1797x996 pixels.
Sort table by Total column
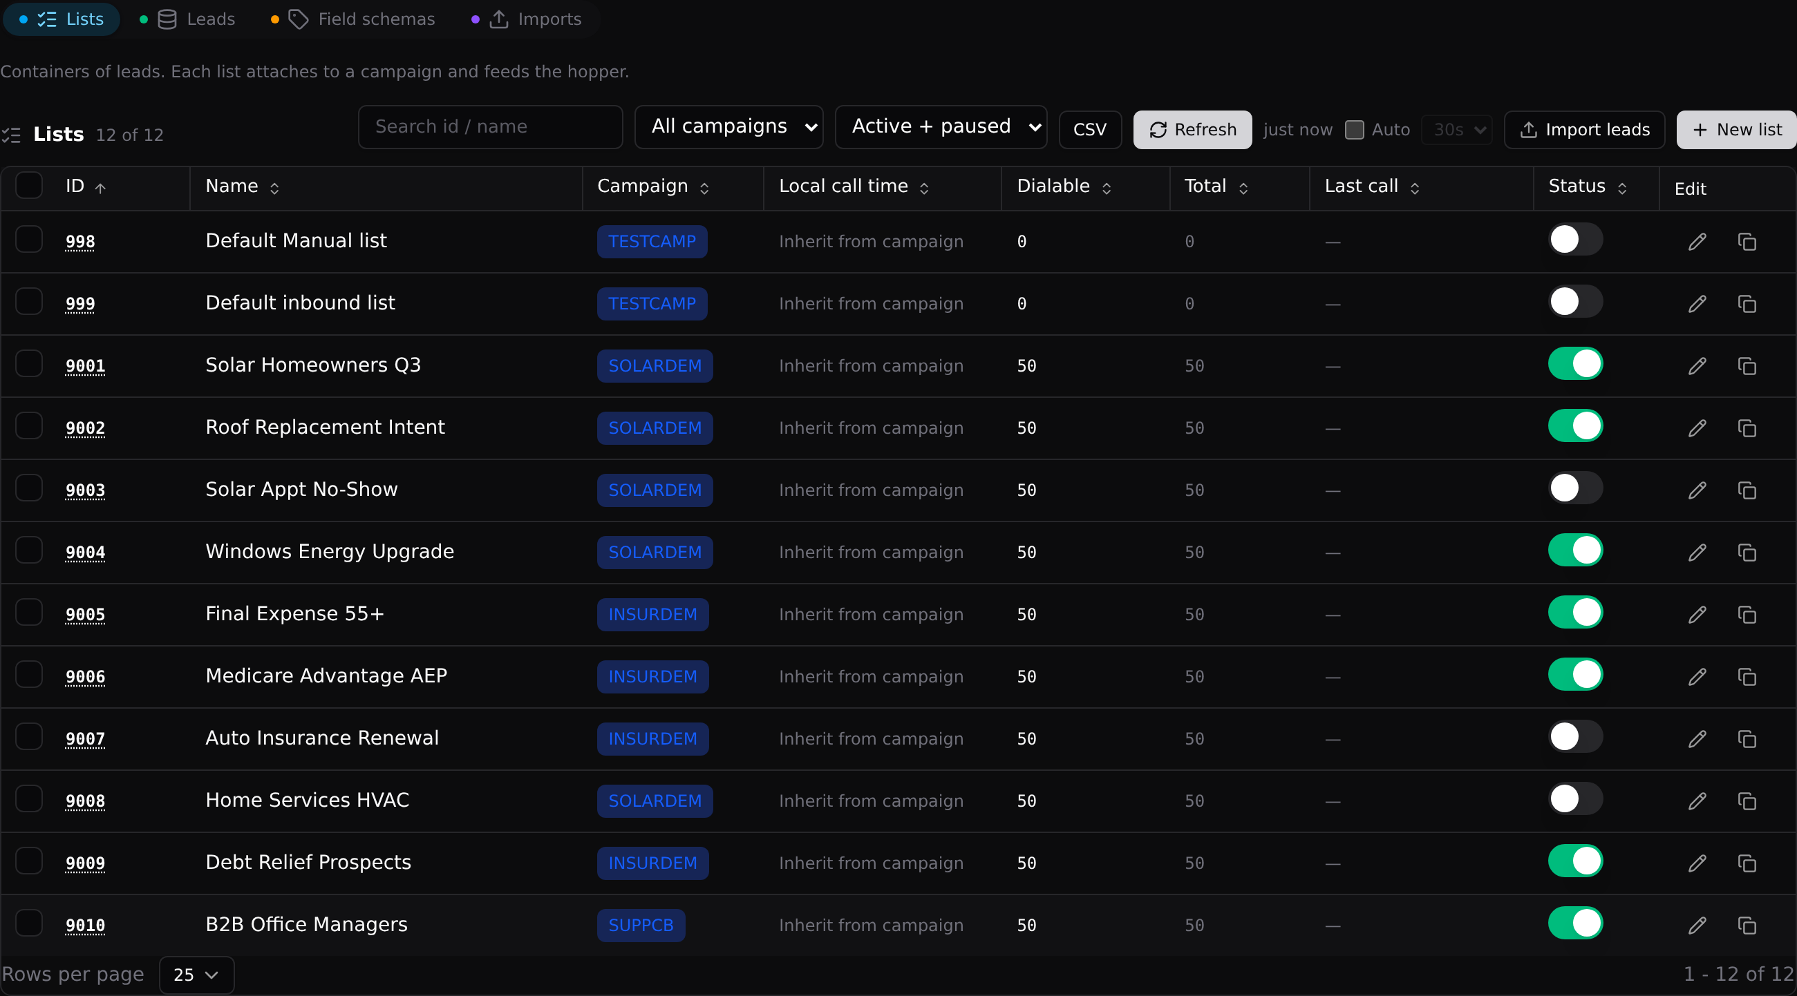pos(1216,186)
